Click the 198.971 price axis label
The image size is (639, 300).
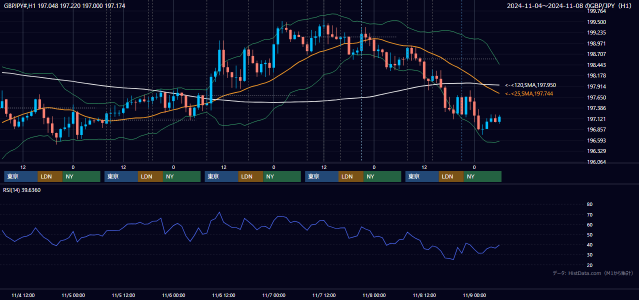[596, 43]
